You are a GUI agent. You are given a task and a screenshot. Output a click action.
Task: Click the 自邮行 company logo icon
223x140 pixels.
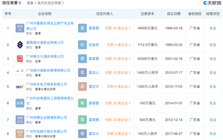tap(20, 134)
